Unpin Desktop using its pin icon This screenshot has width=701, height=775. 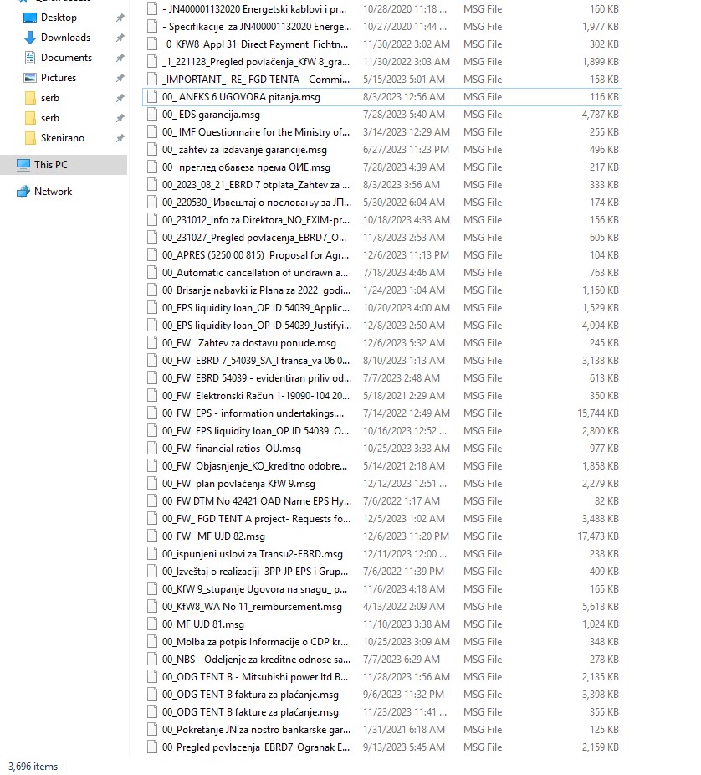tap(120, 18)
